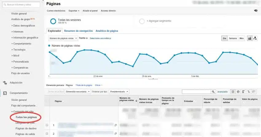The height and width of the screenshot is (137, 261).
Task: Open row 1 page in new window icon
Action: click(x=115, y=125)
